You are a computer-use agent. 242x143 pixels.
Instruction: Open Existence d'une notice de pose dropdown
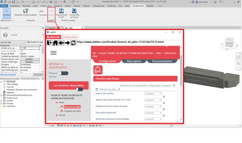[x=153, y=106]
